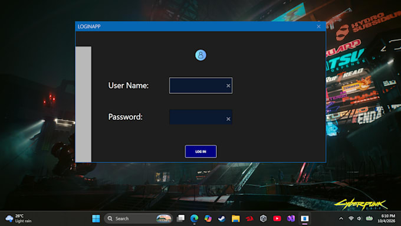Open File Explorer from the taskbar

click(x=235, y=218)
